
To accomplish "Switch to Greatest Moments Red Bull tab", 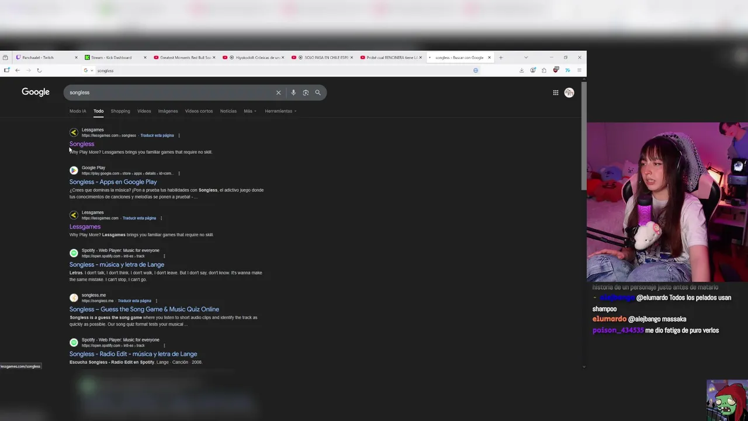I will point(185,57).
